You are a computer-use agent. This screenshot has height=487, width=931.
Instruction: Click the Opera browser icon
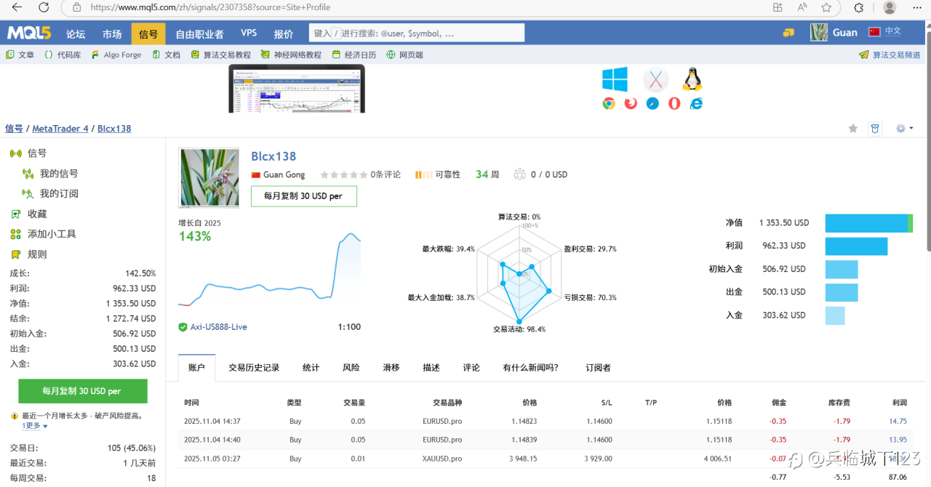[x=674, y=103]
